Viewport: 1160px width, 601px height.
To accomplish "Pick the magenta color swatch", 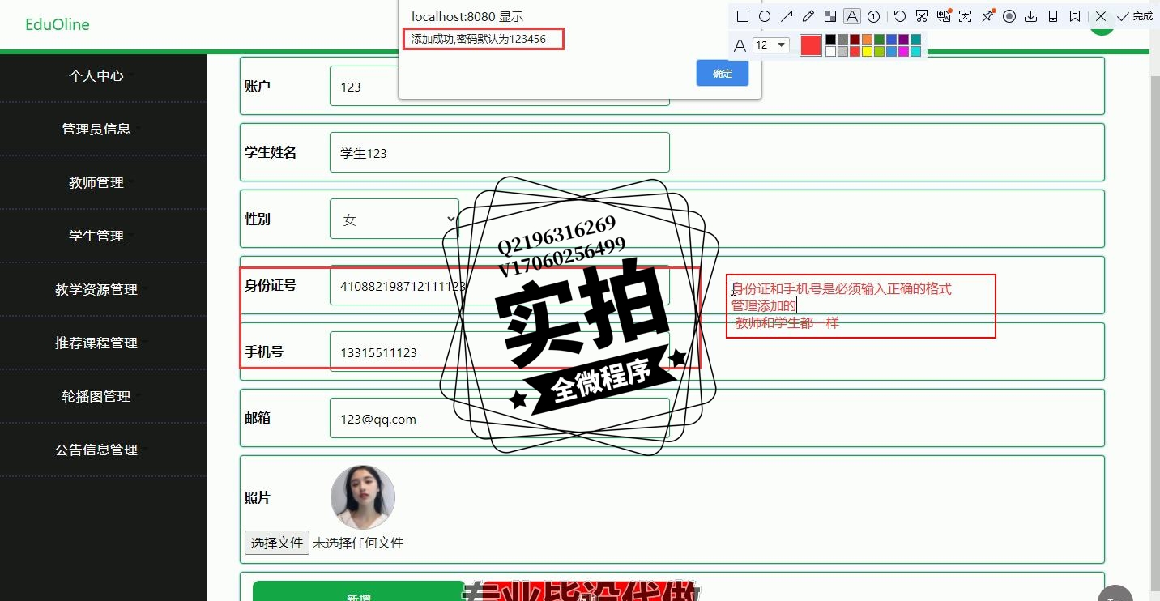I will 903,52.
